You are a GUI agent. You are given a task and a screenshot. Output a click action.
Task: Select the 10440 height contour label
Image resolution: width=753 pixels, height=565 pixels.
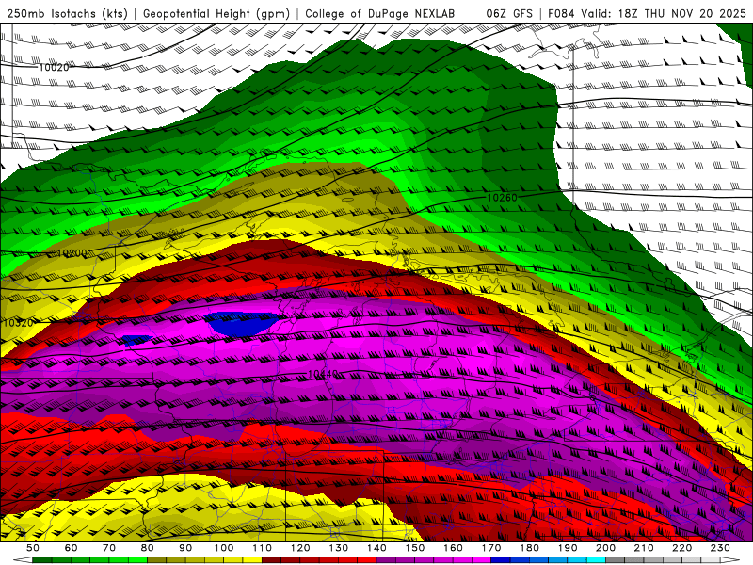pos(323,373)
